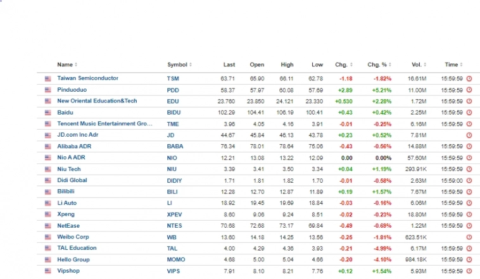Click the US flag beside Baidu
The width and height of the screenshot is (480, 279).
click(47, 113)
